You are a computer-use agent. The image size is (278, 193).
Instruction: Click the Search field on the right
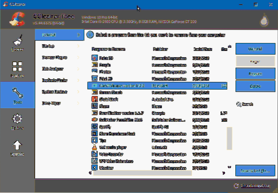pyautogui.click(x=247, y=104)
